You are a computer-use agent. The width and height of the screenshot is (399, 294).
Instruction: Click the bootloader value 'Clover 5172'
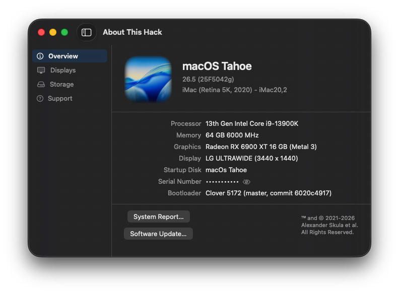coord(223,193)
